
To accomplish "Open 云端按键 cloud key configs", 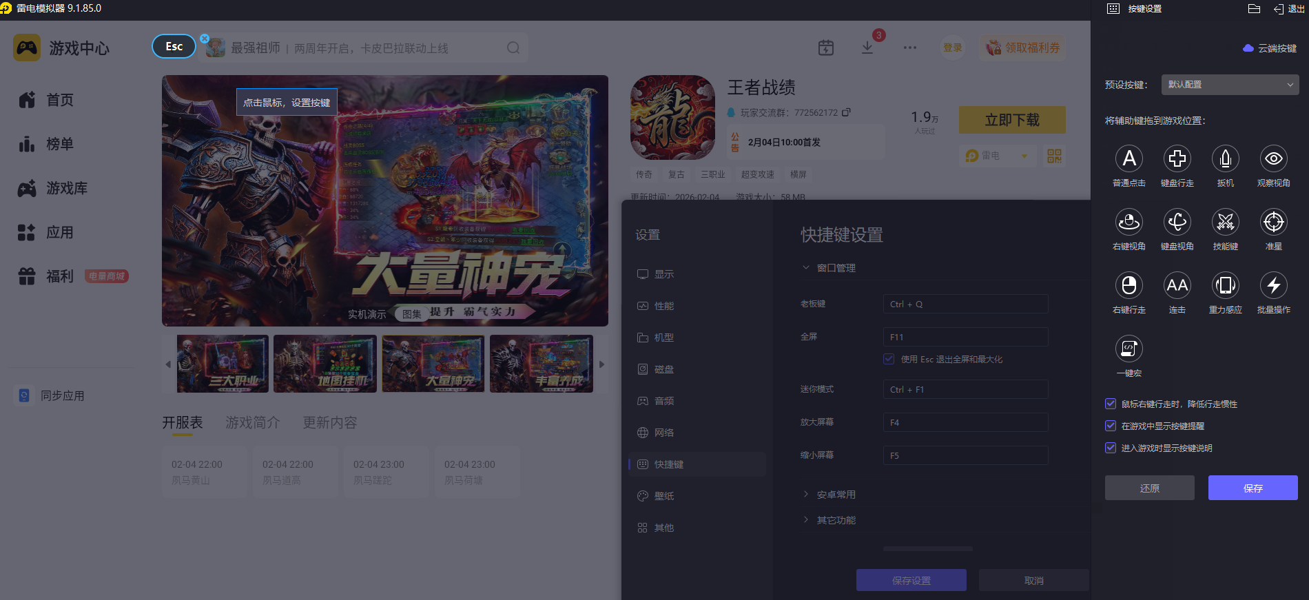I will (1270, 48).
